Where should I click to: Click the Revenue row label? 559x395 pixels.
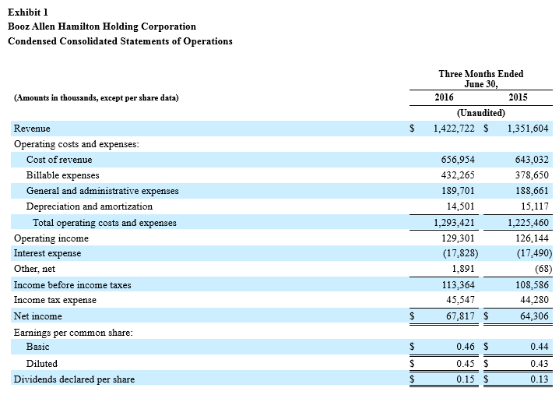[32, 129]
